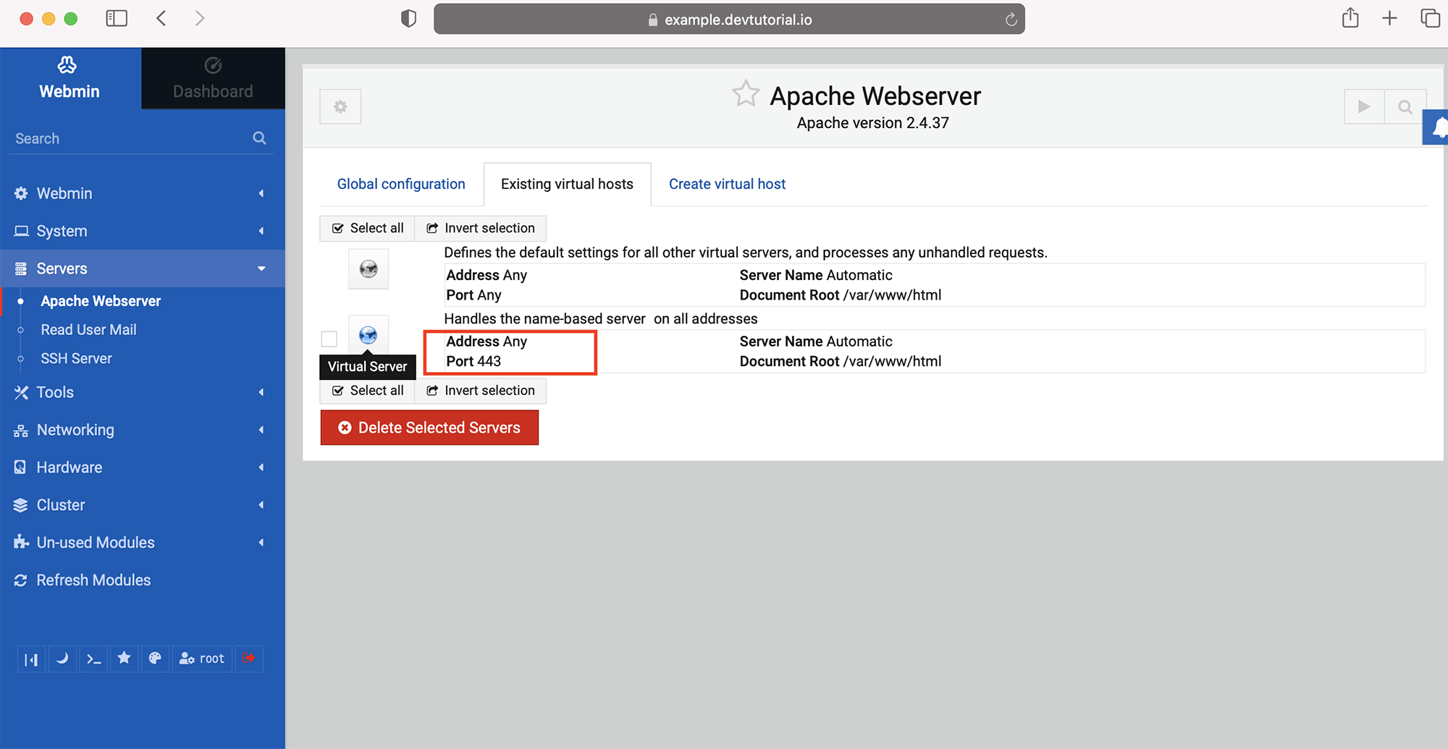Screen dimensions: 1448x749
Task: Expand the Webmin sidebar category
Action: pyautogui.click(x=142, y=193)
